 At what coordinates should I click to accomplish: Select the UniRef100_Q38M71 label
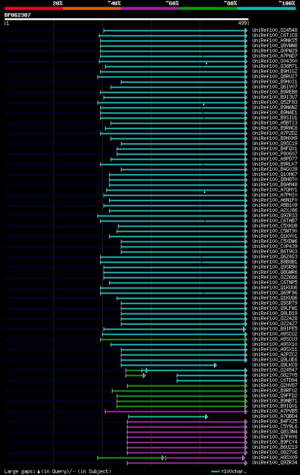[x=275, y=66]
